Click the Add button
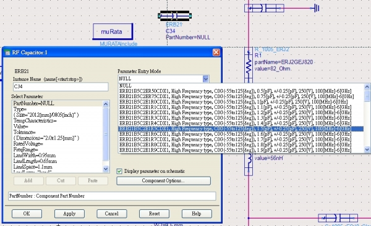371x226 pixels. tap(28, 180)
